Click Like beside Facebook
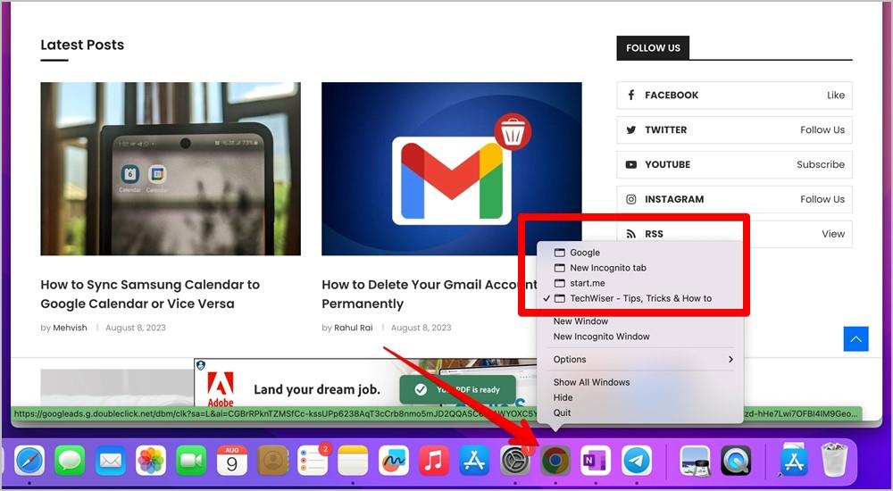 coord(836,96)
